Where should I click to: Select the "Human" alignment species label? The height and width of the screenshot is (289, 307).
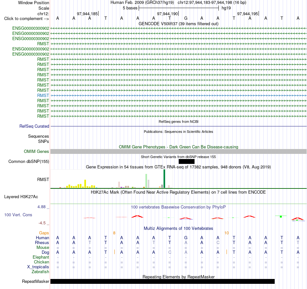(x=42, y=238)
